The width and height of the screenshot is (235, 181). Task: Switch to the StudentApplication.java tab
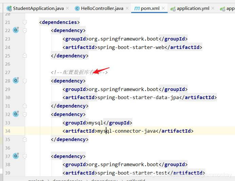tap(38, 8)
